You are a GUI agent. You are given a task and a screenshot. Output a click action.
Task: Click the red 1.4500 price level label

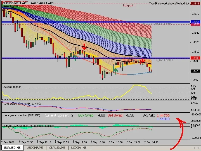tap(195, 58)
